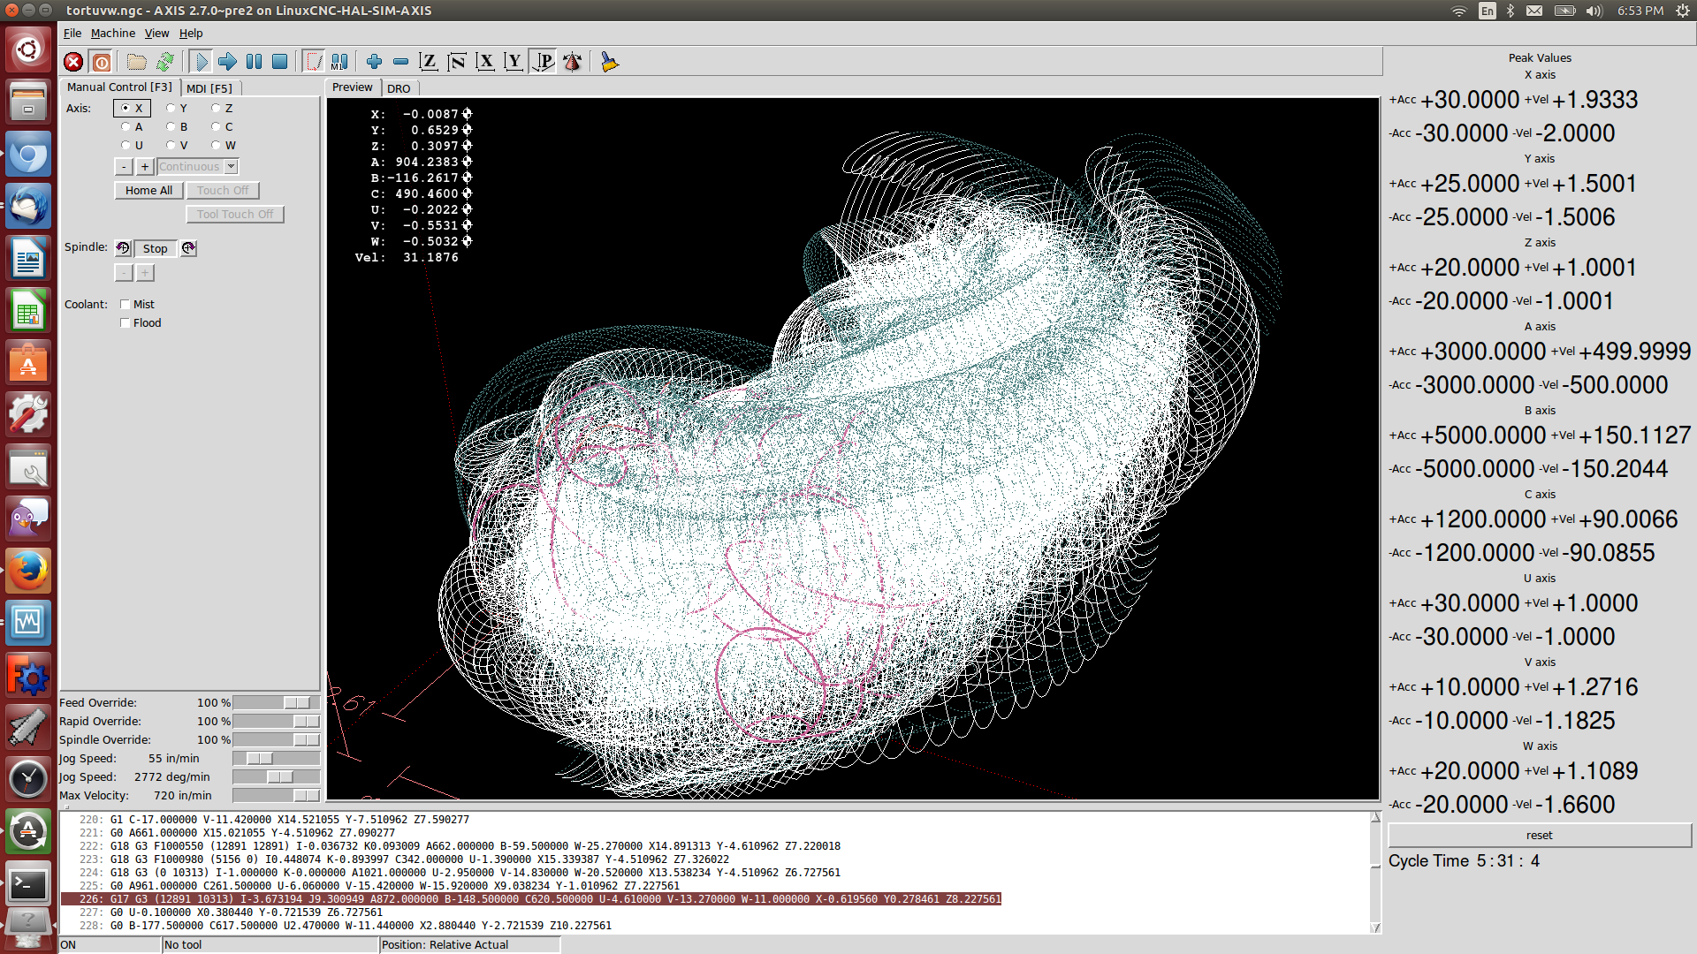The width and height of the screenshot is (1697, 954).
Task: Start spindle clockwise
Action: tap(188, 248)
